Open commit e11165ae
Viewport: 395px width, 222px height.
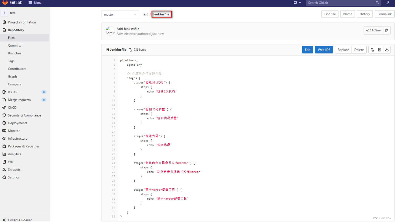pos(373,30)
